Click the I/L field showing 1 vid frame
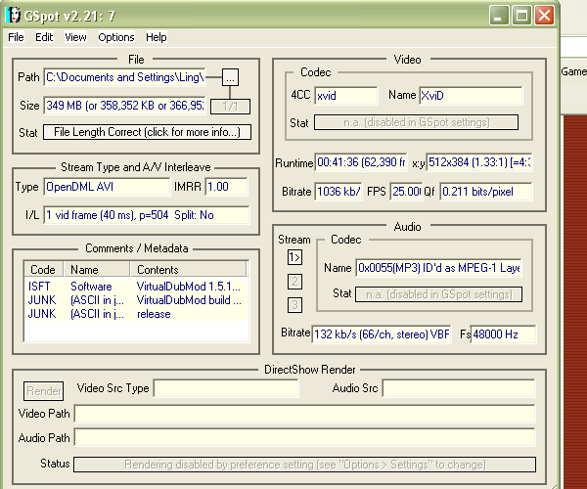The width and height of the screenshot is (587, 489). (x=147, y=215)
